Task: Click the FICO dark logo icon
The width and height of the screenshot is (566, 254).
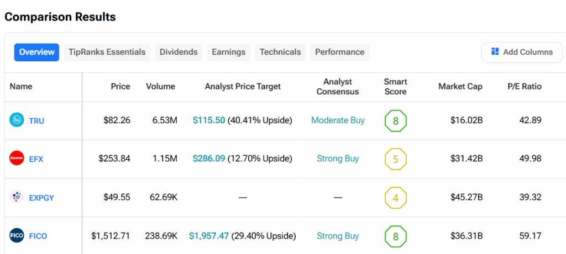Action: coord(17,236)
